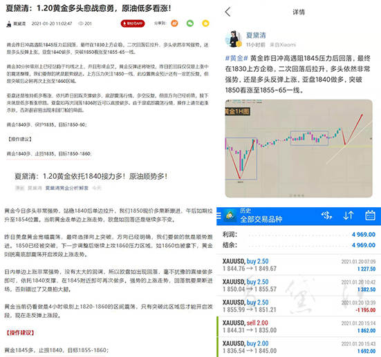The width and height of the screenshot is (381, 357).
Task: Click the small author icon beside the article date
Action: (9, 23)
